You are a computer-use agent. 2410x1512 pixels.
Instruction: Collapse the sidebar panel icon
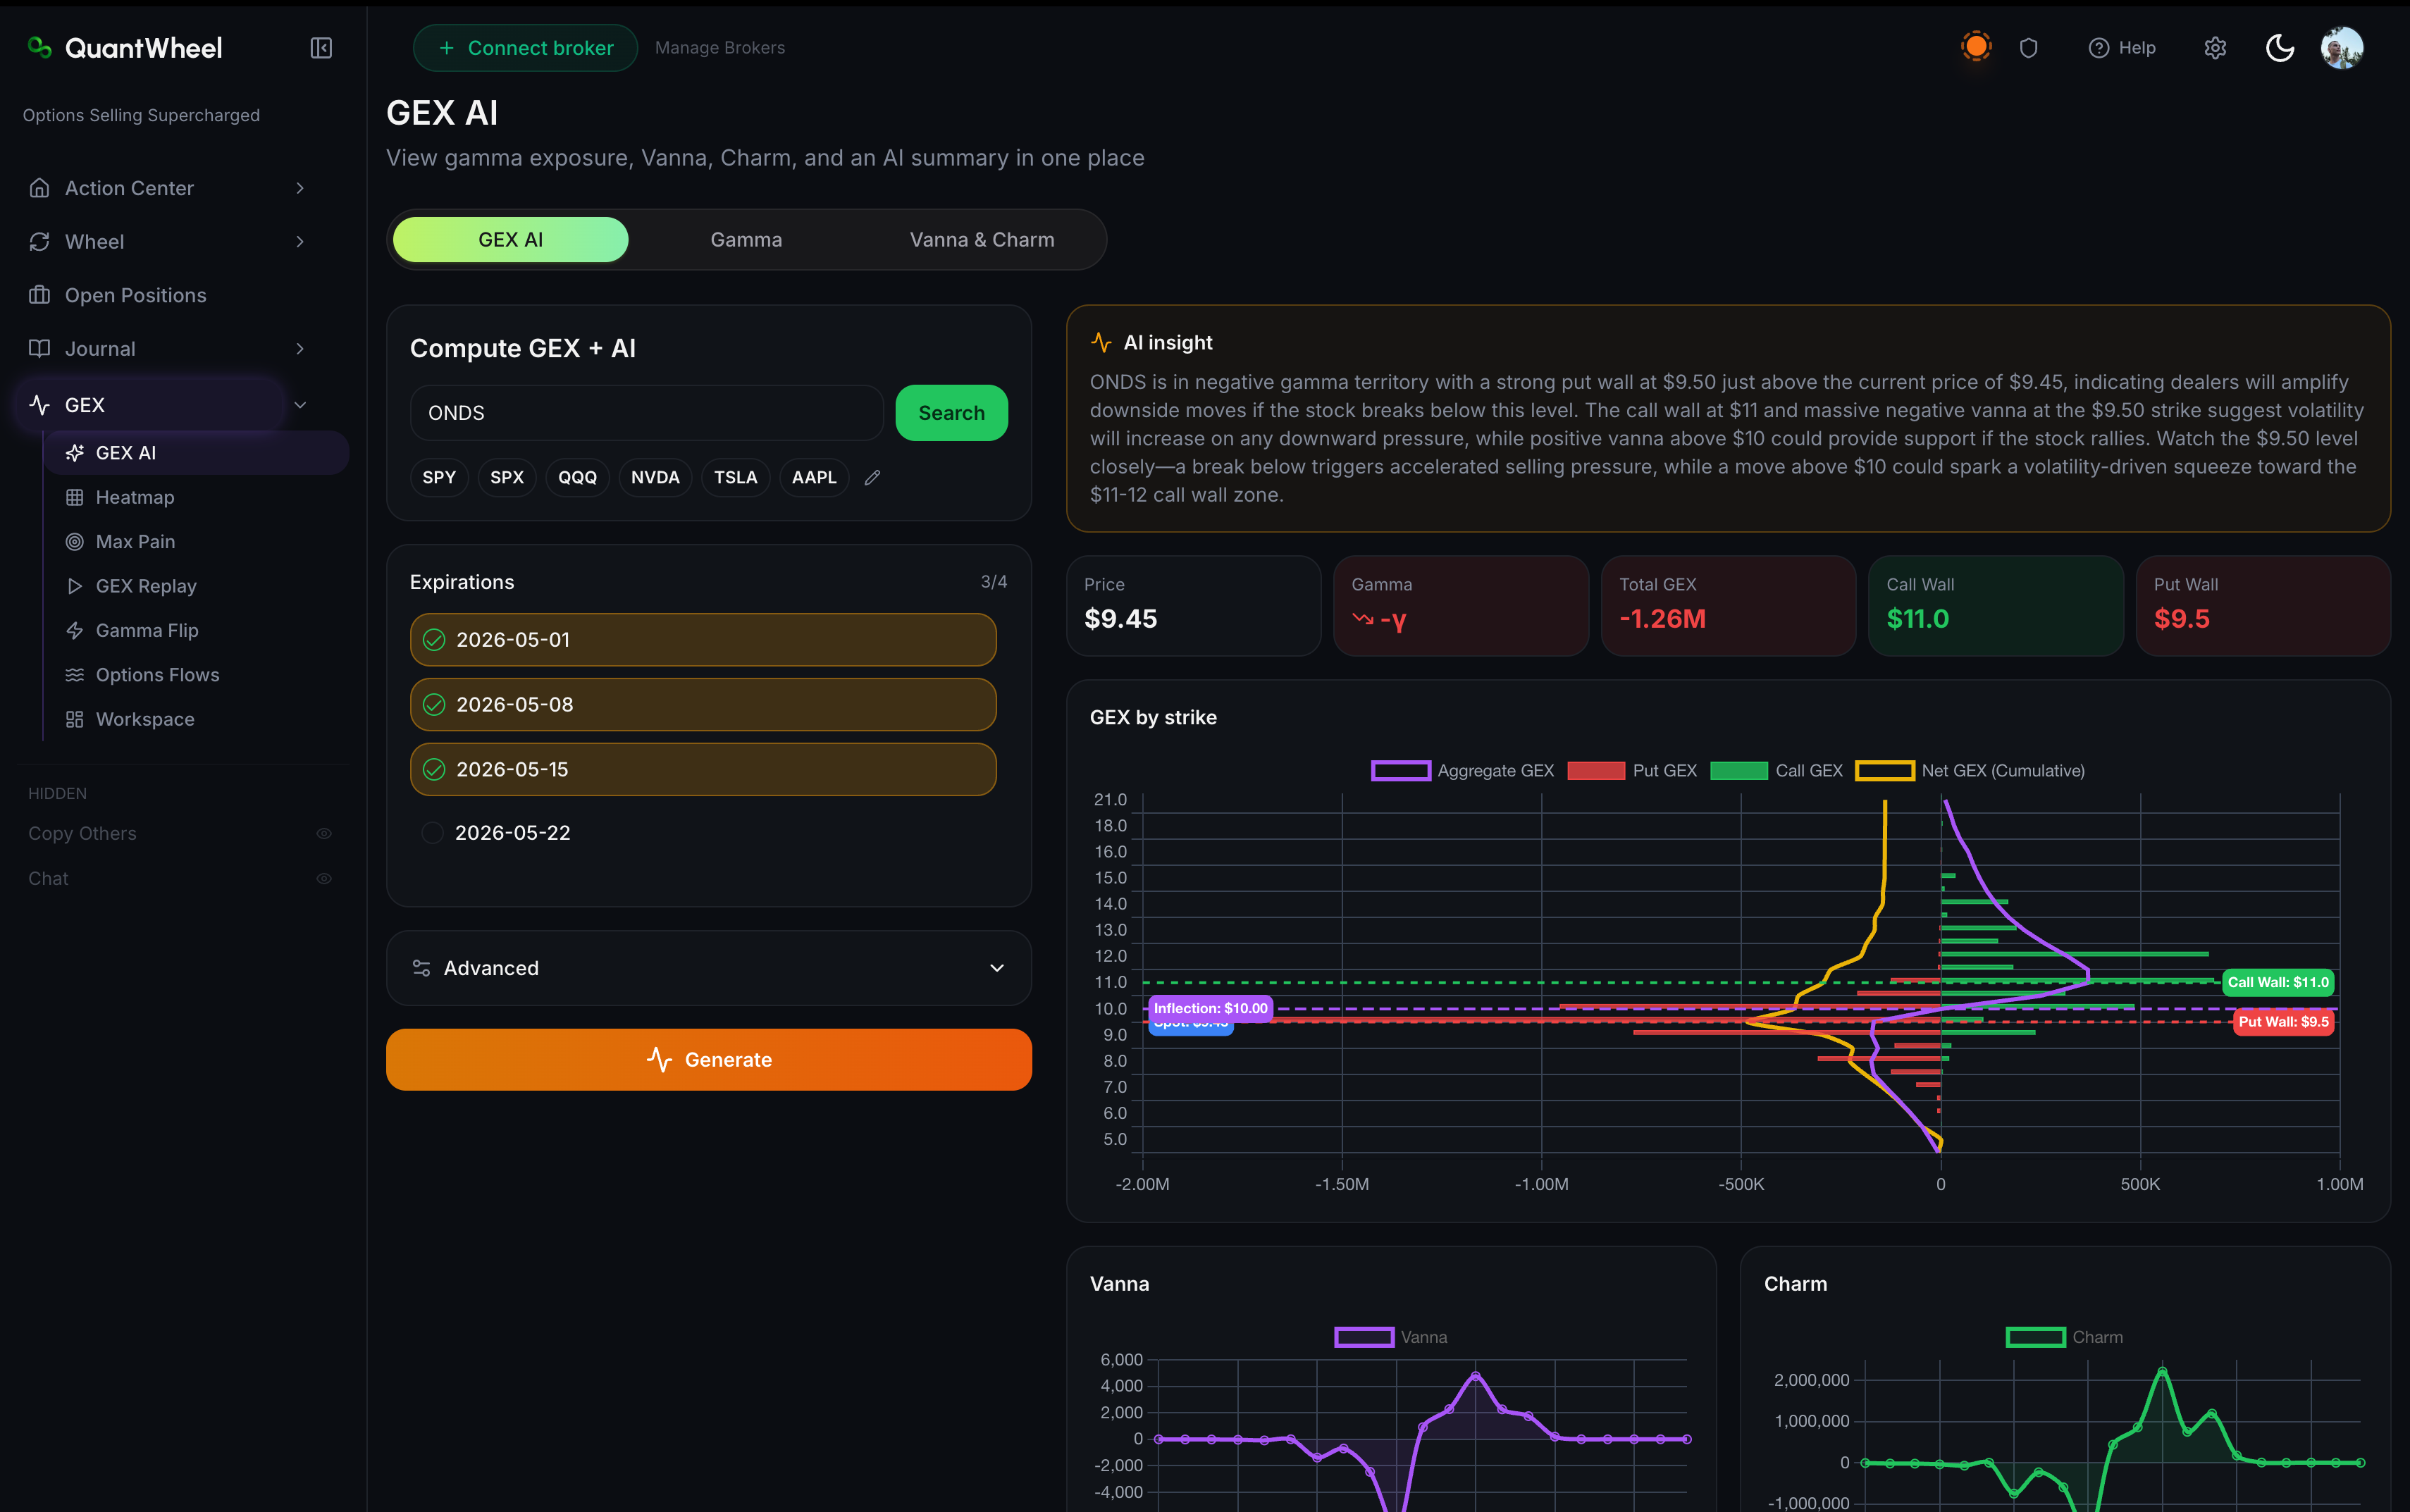(321, 48)
